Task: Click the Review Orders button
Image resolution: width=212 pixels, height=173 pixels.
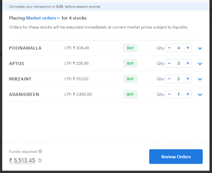Action: click(176, 156)
